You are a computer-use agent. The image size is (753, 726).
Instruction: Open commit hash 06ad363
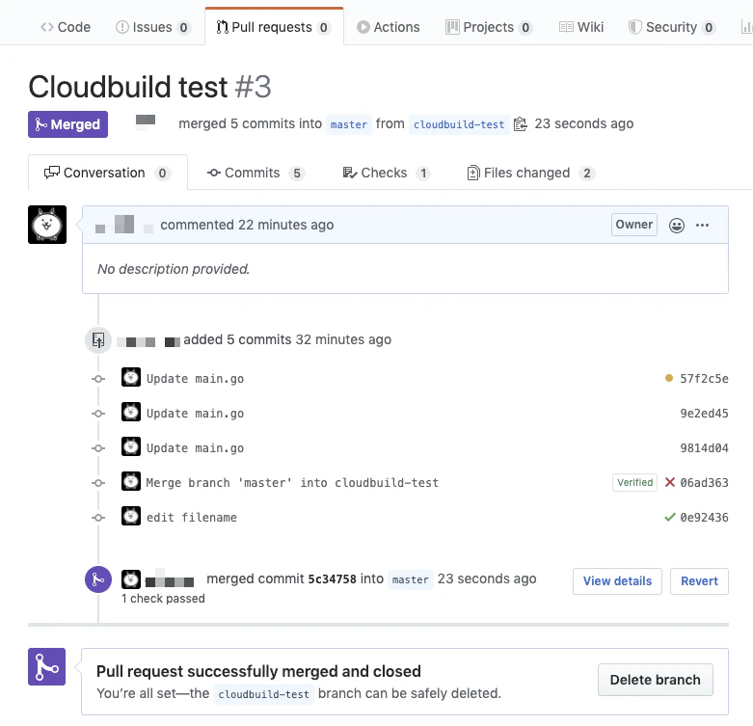click(704, 483)
